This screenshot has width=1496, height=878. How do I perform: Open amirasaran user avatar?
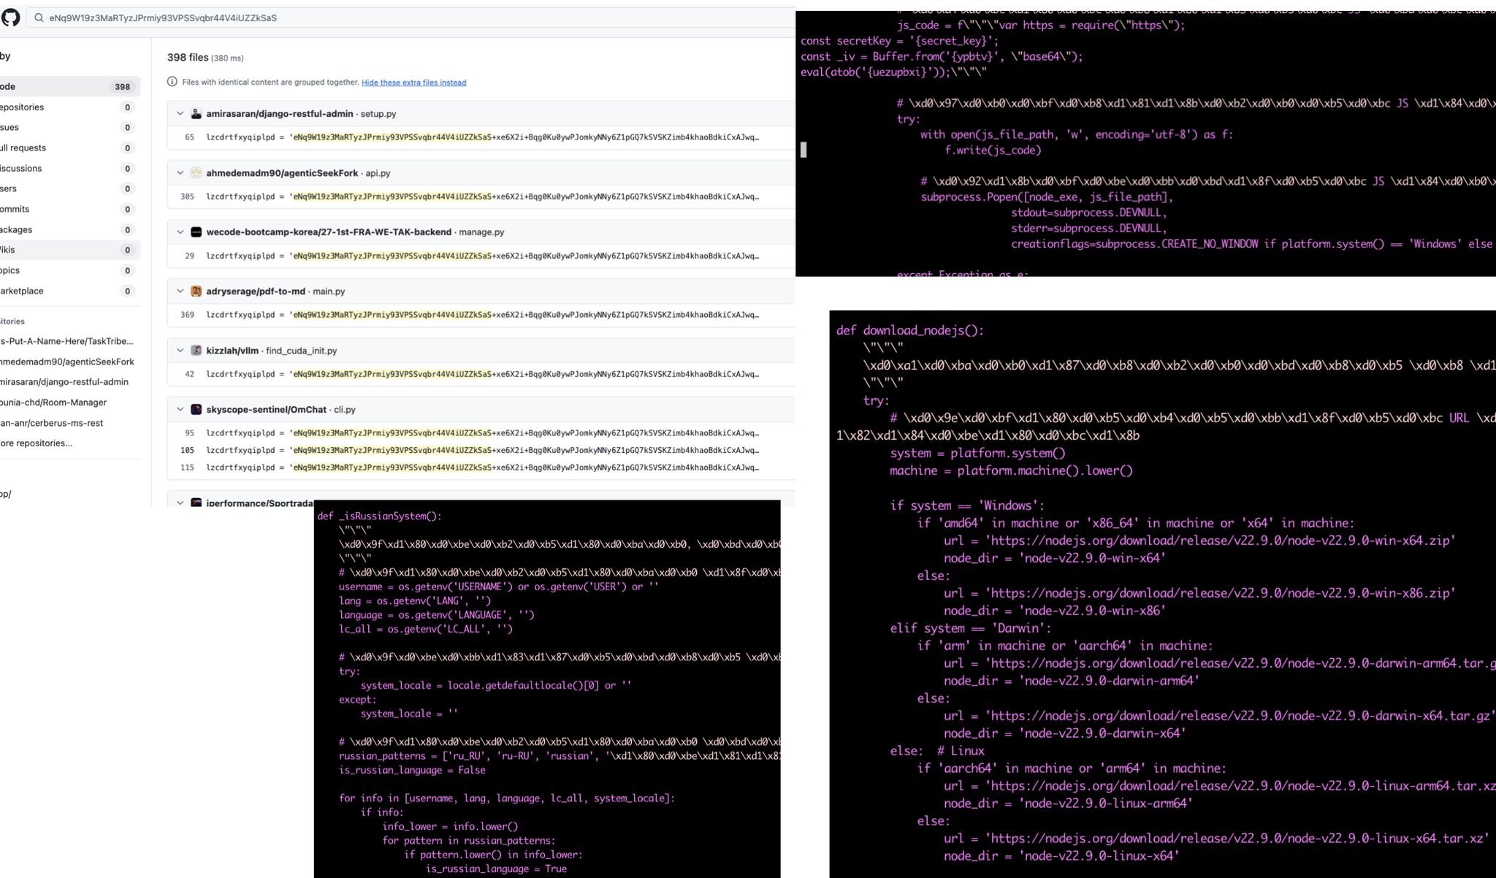point(196,114)
